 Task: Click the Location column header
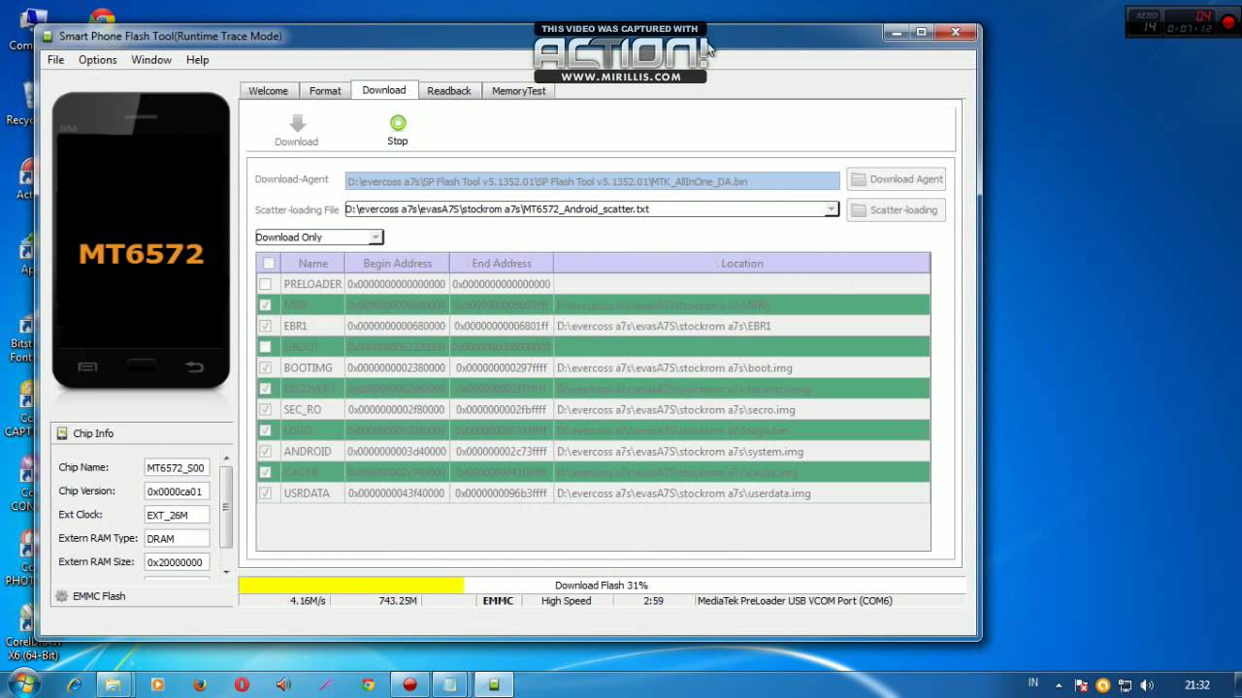742,264
